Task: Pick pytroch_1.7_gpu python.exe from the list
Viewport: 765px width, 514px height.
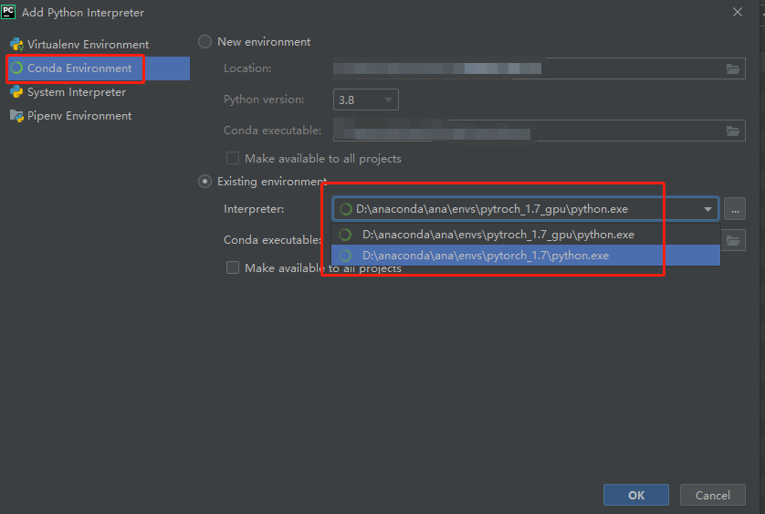Action: (x=526, y=235)
